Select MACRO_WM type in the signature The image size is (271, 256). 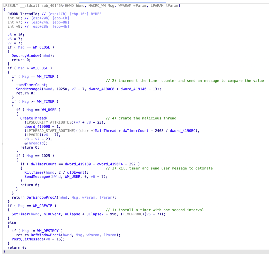(x=97, y=6)
